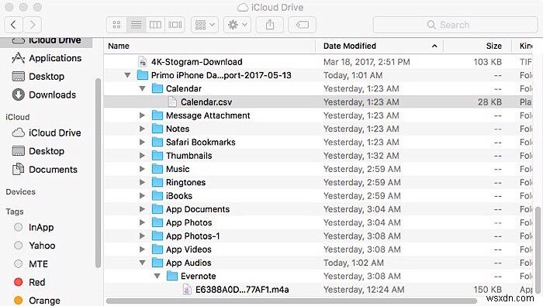Switch to icon view
543x306 pixels.
(x=116, y=25)
